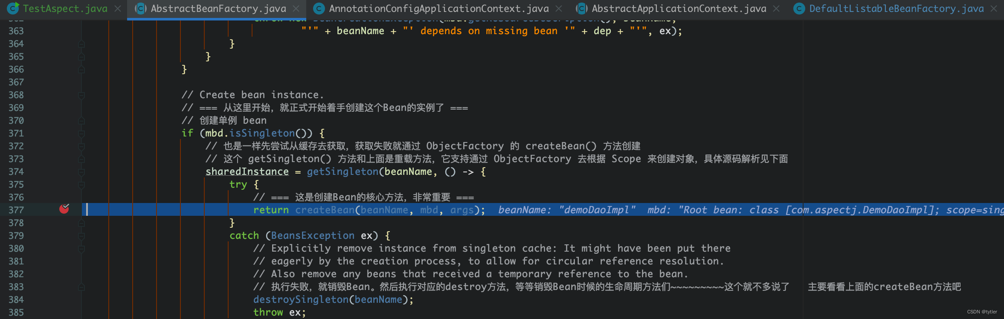This screenshot has width=1004, height=319.
Task: Collapse the code block ending at line 364
Action: pyautogui.click(x=81, y=44)
